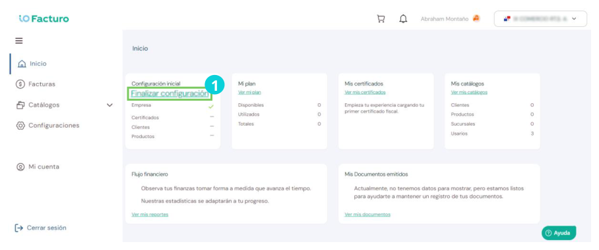Click Utilizados in the Mi plan card
The width and height of the screenshot is (599, 250).
point(249,114)
